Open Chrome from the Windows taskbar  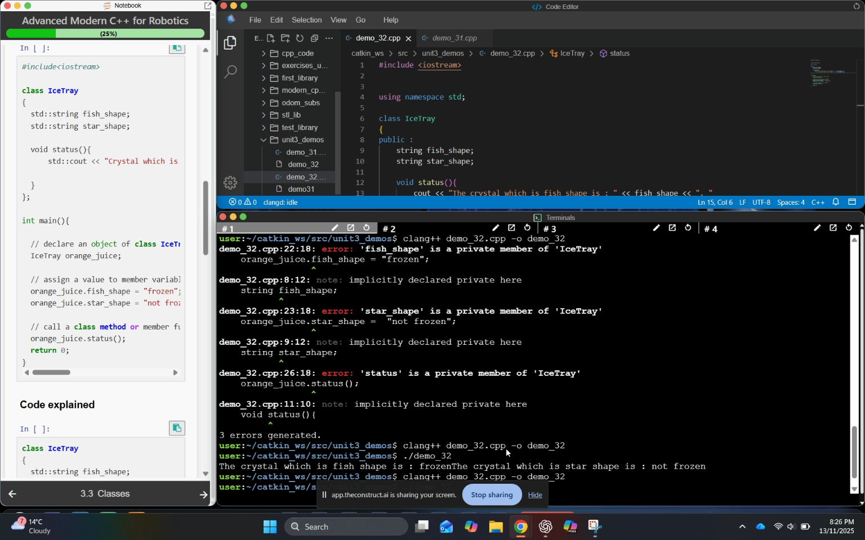(520, 526)
